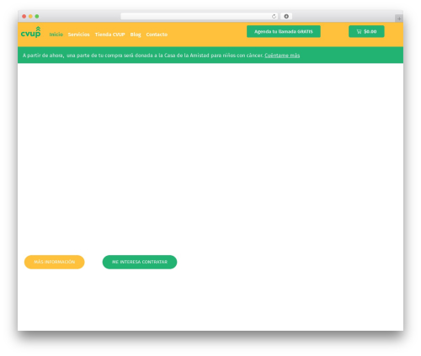
Task: Minimize the window with the yellow button
Action: (x=30, y=16)
